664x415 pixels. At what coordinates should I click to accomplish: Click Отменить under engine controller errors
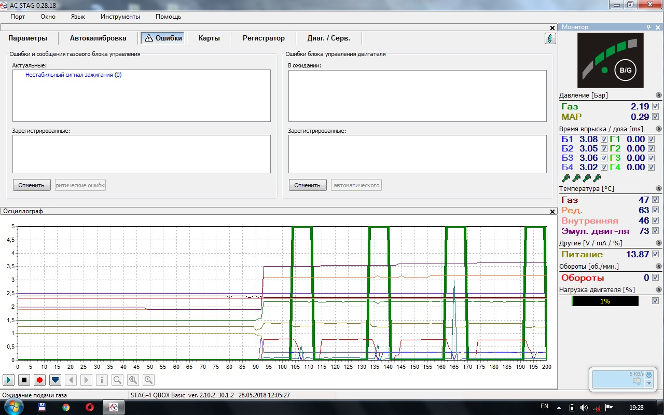tap(308, 185)
